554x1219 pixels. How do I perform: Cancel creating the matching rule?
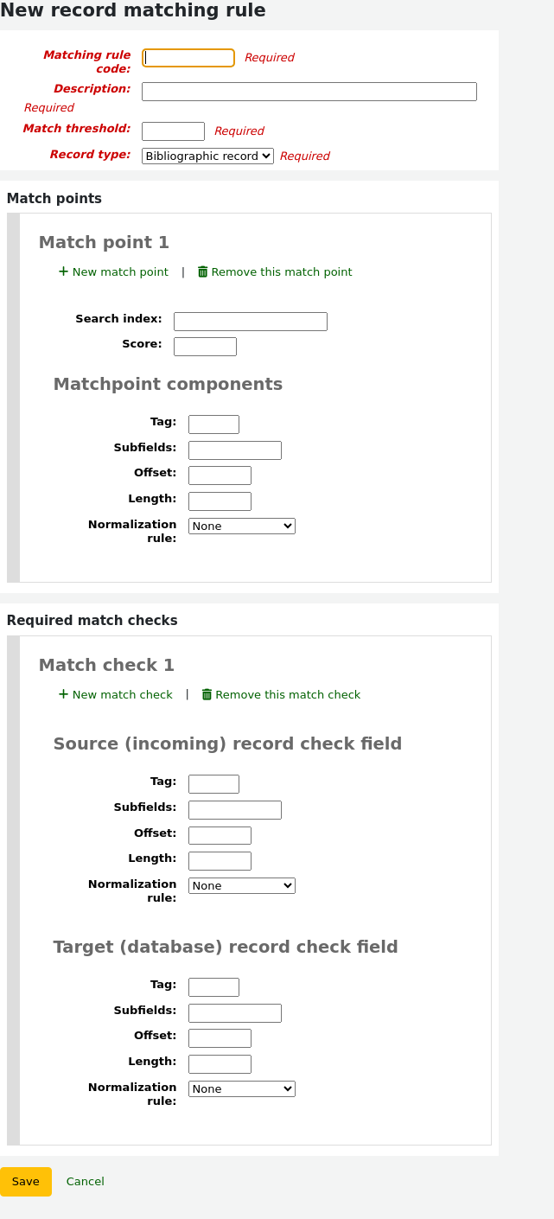85,1181
